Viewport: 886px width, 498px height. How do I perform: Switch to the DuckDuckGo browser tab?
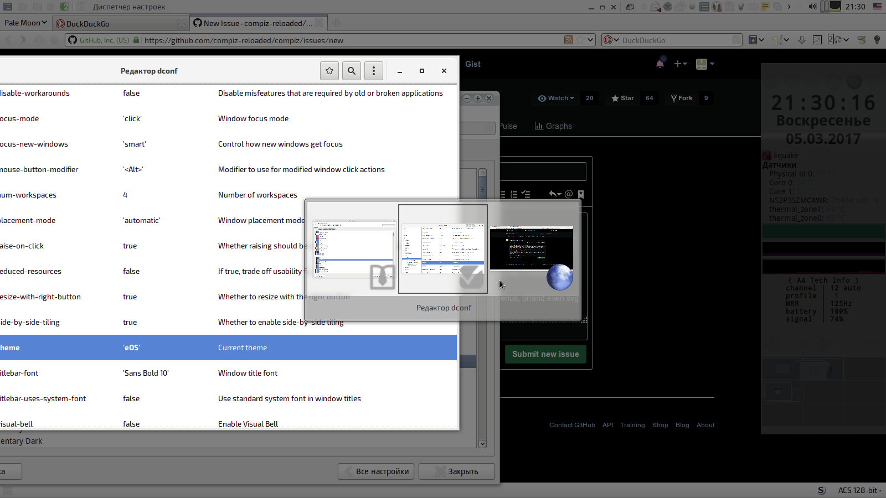pyautogui.click(x=121, y=23)
